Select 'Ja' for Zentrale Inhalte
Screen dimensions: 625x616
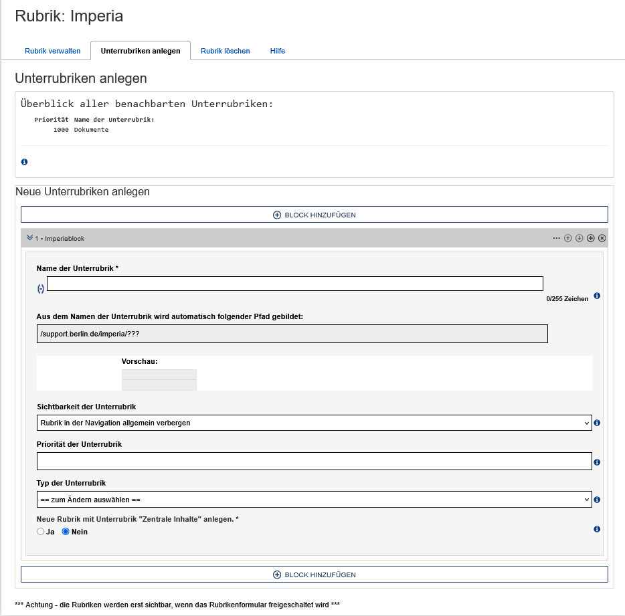point(41,532)
